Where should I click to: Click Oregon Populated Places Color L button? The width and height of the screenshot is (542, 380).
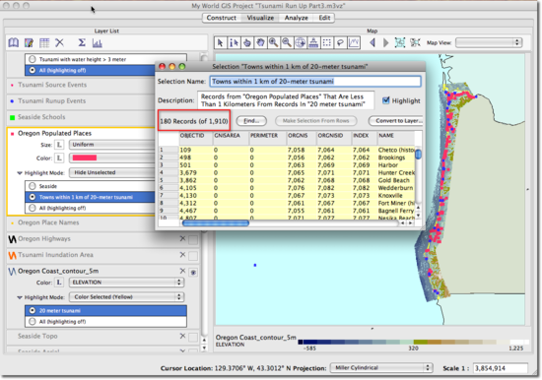click(x=59, y=158)
